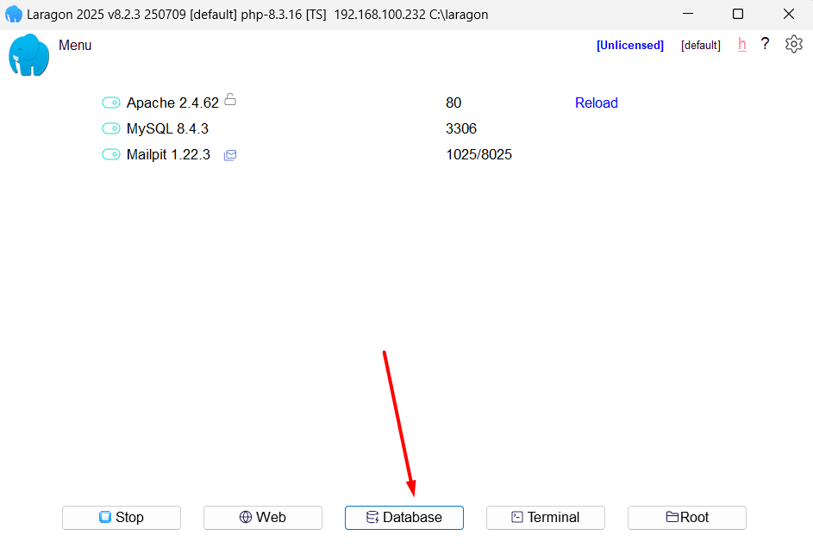Toggle the Mailpit 1.22.3 service switch
The height and width of the screenshot is (560, 813).
coord(110,154)
